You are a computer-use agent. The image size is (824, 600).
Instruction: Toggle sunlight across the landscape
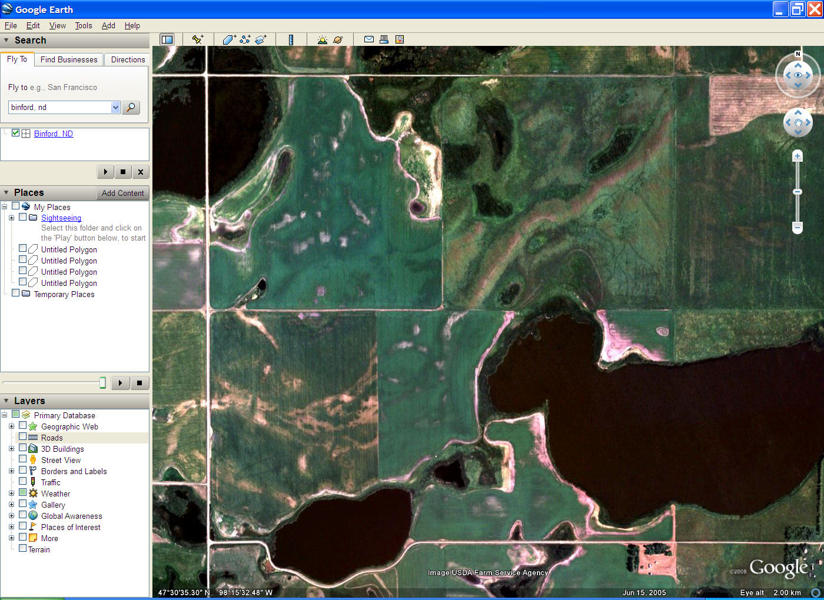pyautogui.click(x=322, y=39)
